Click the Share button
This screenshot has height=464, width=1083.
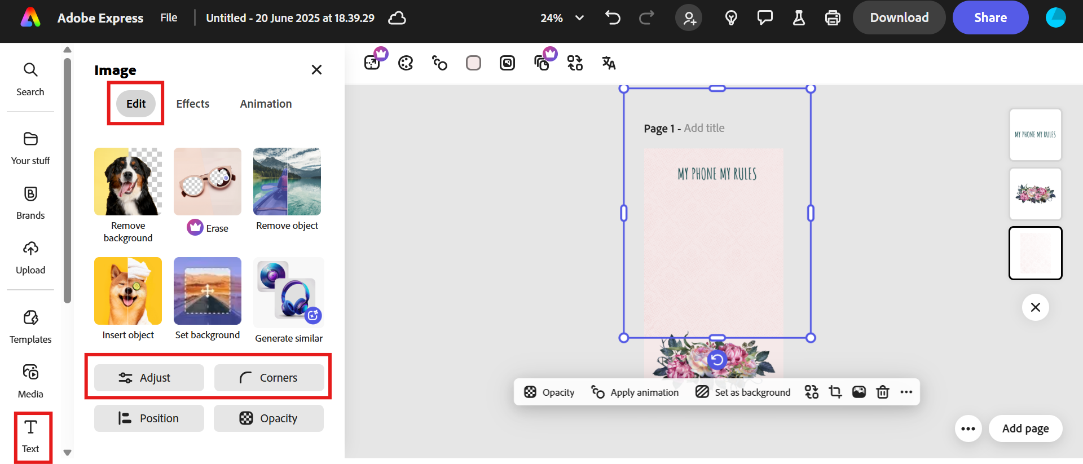tap(990, 17)
